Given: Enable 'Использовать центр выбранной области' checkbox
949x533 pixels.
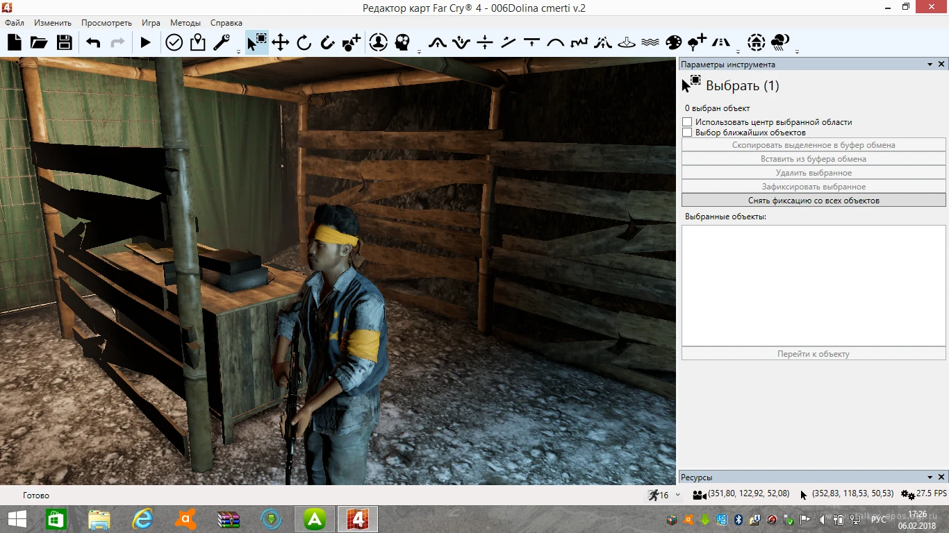Looking at the screenshot, I should click(x=687, y=122).
